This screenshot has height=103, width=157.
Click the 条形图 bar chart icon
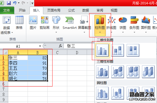pyautogui.click(x=134, y=20)
